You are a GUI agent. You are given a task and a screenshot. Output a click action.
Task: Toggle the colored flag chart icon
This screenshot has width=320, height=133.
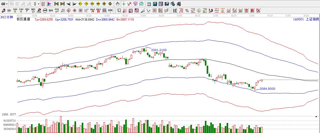point(49,4)
